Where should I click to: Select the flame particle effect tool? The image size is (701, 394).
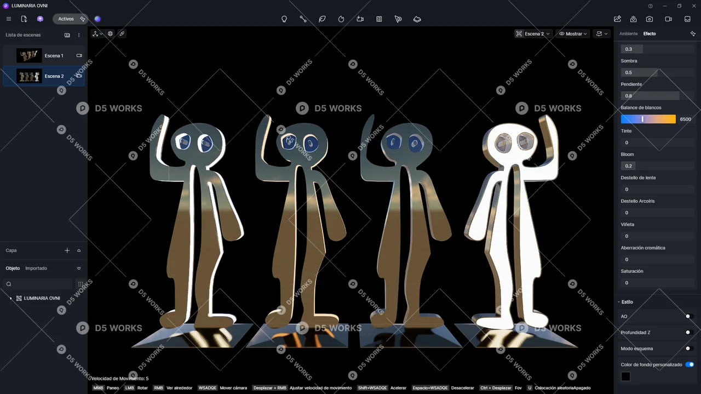341,19
